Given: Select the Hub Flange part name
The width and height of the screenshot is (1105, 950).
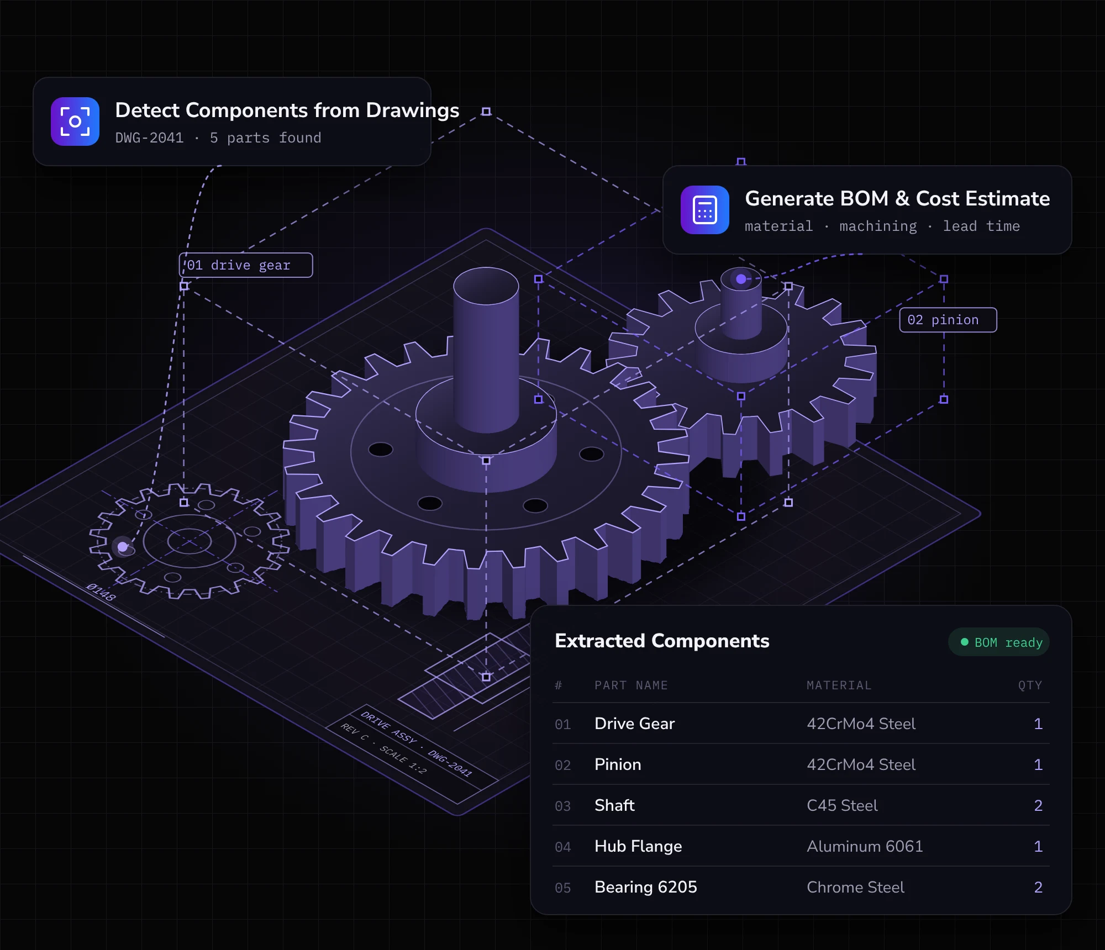Looking at the screenshot, I should click(638, 846).
